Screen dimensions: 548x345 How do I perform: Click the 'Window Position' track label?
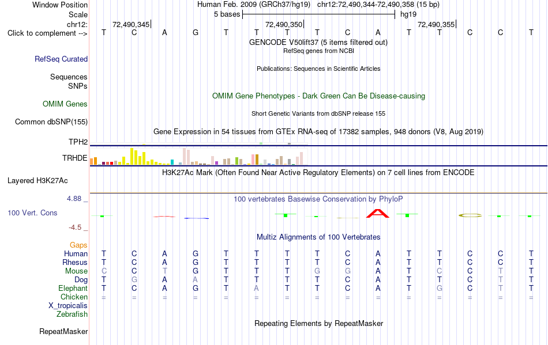click(x=60, y=5)
